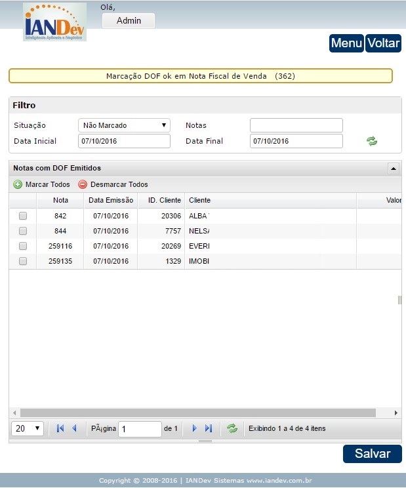Open the rows-per-page dropdown showing 20
This screenshot has height=488, width=406.
pos(28,428)
